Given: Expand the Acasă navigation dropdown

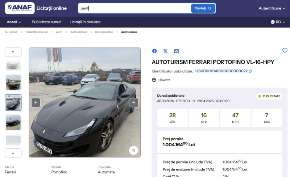Looking at the screenshot, I should [14, 22].
